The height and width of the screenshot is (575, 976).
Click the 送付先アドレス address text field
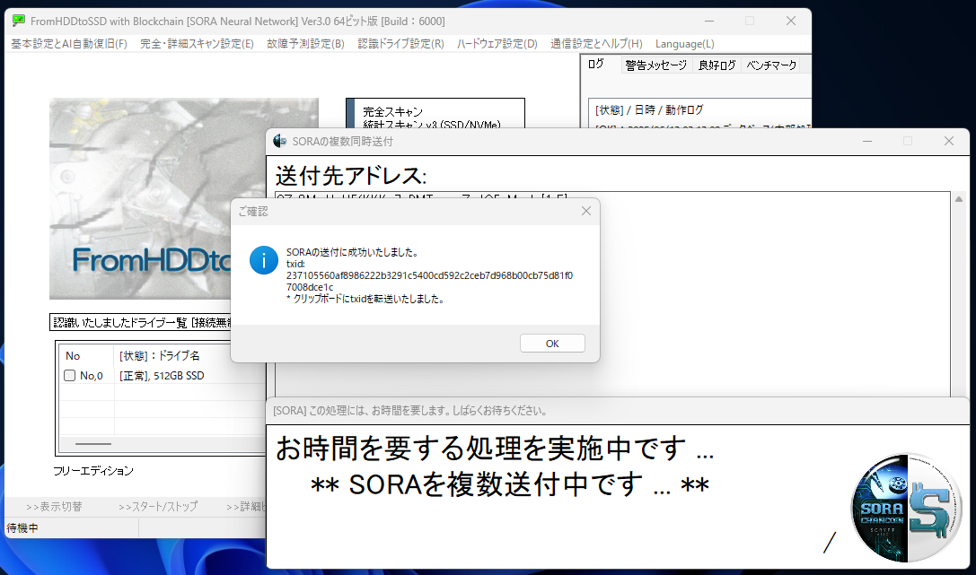point(612,293)
